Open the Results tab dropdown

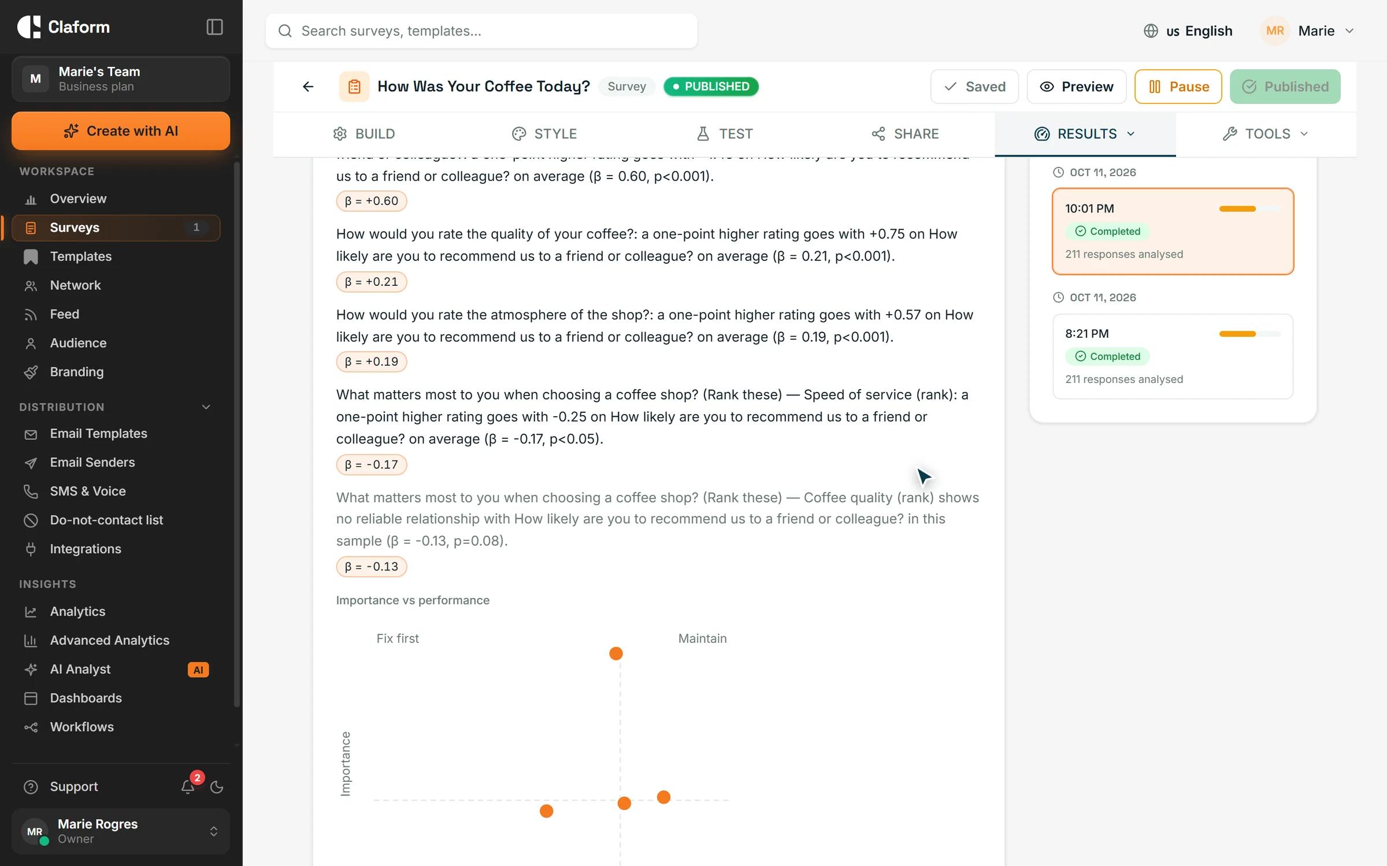[1085, 134]
